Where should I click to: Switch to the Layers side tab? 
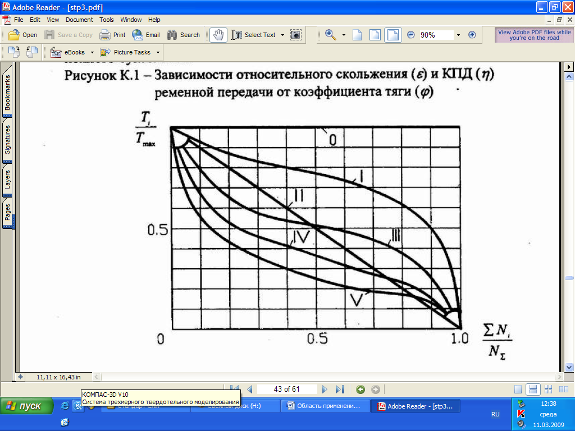click(x=7, y=179)
